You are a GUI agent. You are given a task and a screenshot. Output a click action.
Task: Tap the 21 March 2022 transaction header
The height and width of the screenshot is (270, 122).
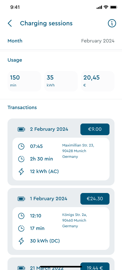point(47,268)
